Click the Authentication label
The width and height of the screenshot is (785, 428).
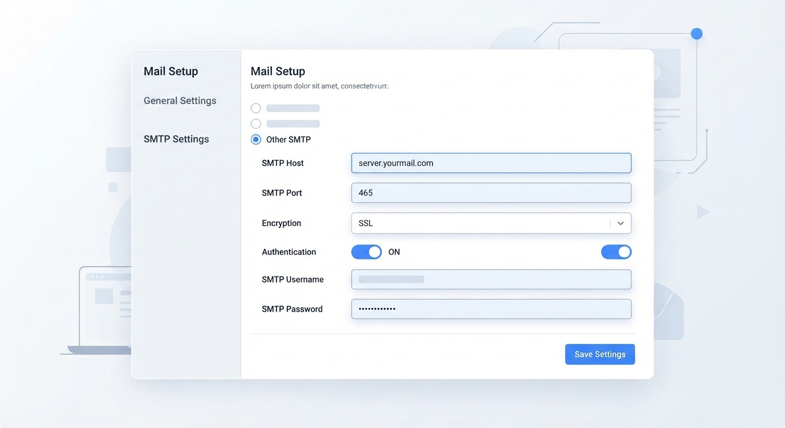[x=289, y=252]
